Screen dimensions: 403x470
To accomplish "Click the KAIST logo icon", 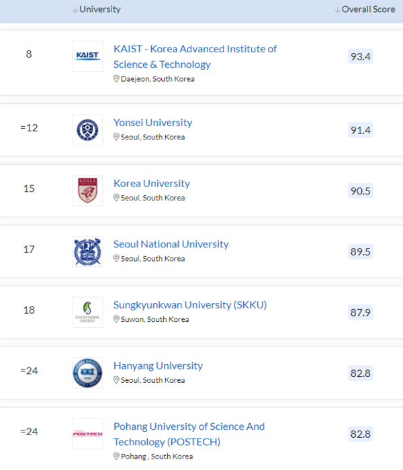I will (x=87, y=56).
